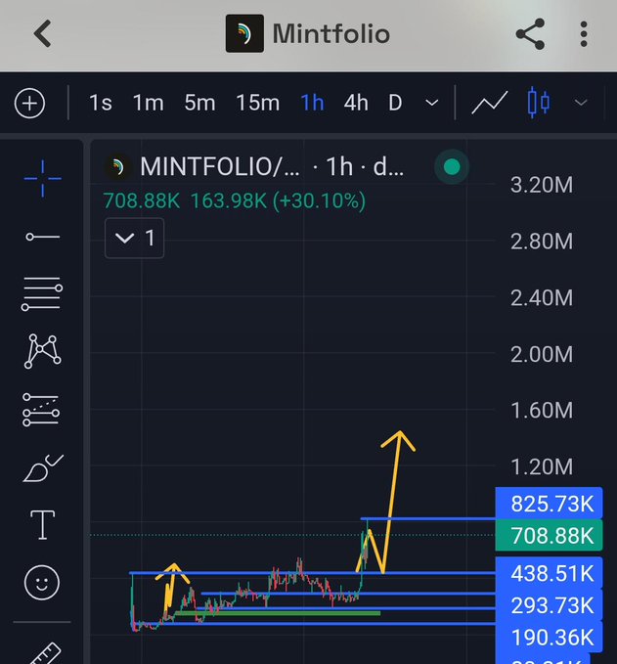The width and height of the screenshot is (617, 664).
Task: Click the green horizontal support line on chart
Action: pyautogui.click(x=278, y=613)
